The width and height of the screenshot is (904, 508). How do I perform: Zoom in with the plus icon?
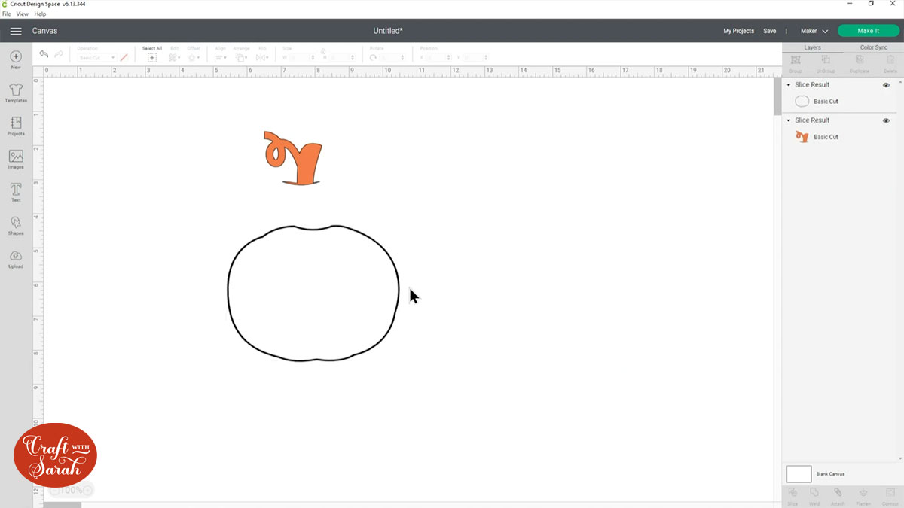click(x=87, y=490)
